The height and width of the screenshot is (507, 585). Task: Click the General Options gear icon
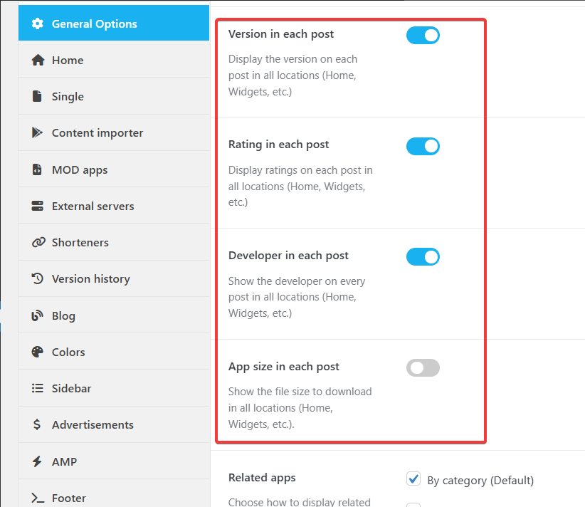(38, 23)
